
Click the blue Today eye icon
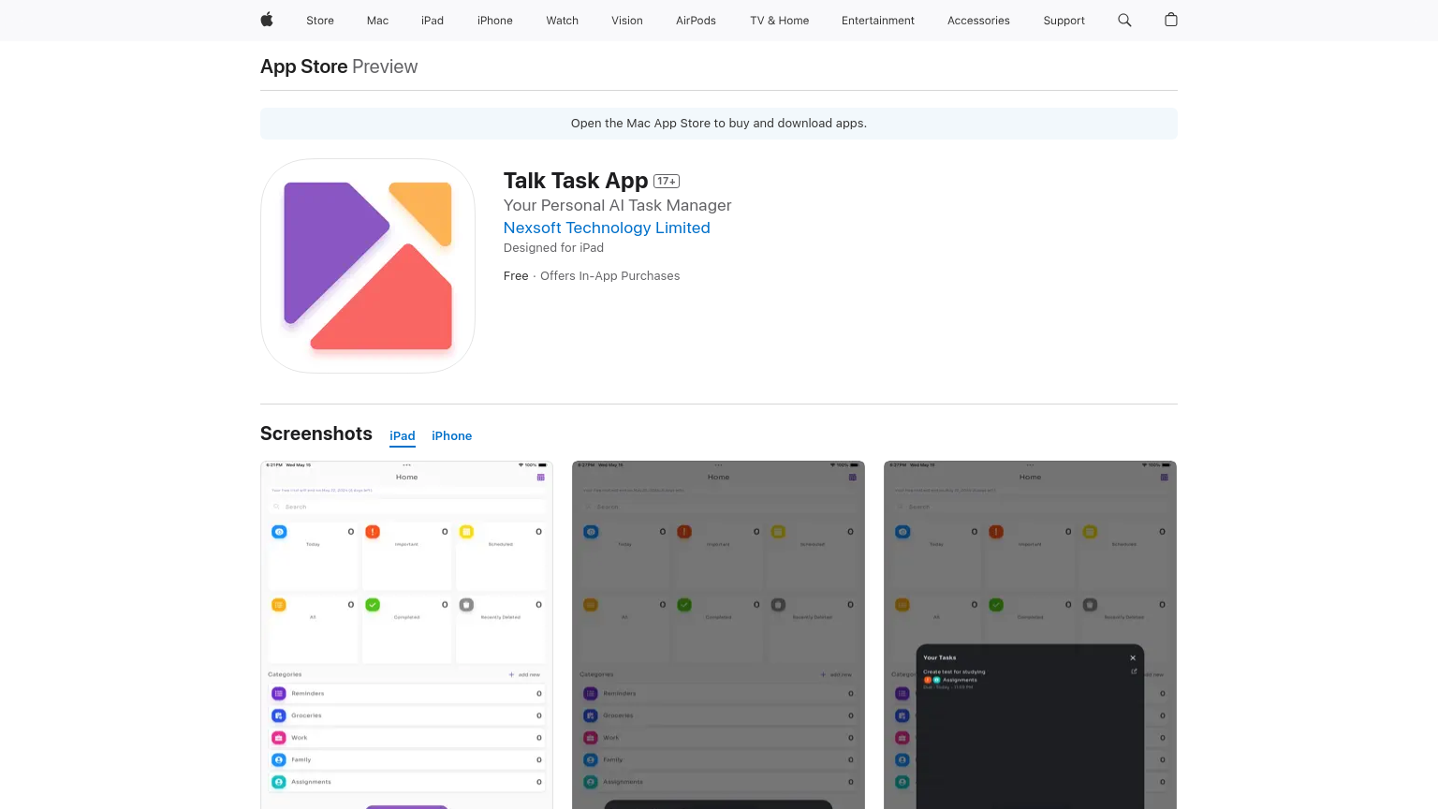(279, 531)
